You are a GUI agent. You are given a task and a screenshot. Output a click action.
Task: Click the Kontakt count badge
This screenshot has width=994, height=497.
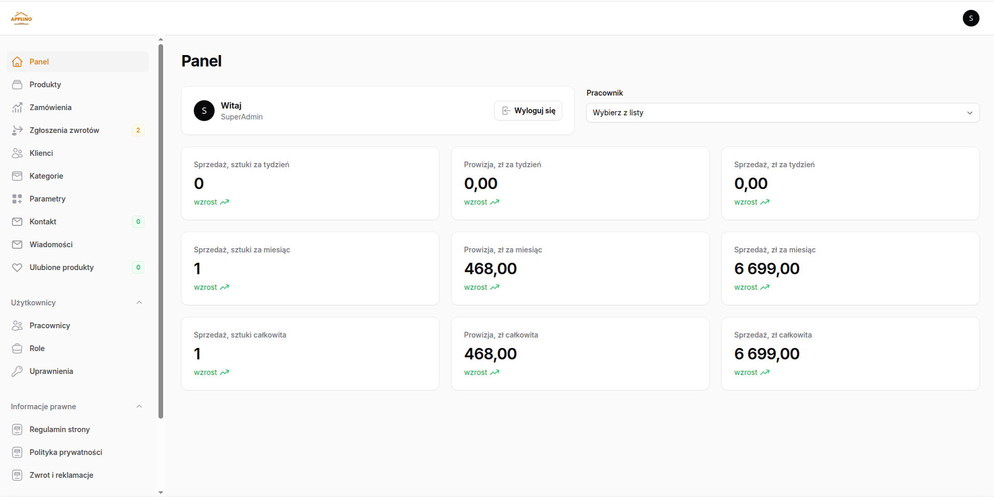138,222
